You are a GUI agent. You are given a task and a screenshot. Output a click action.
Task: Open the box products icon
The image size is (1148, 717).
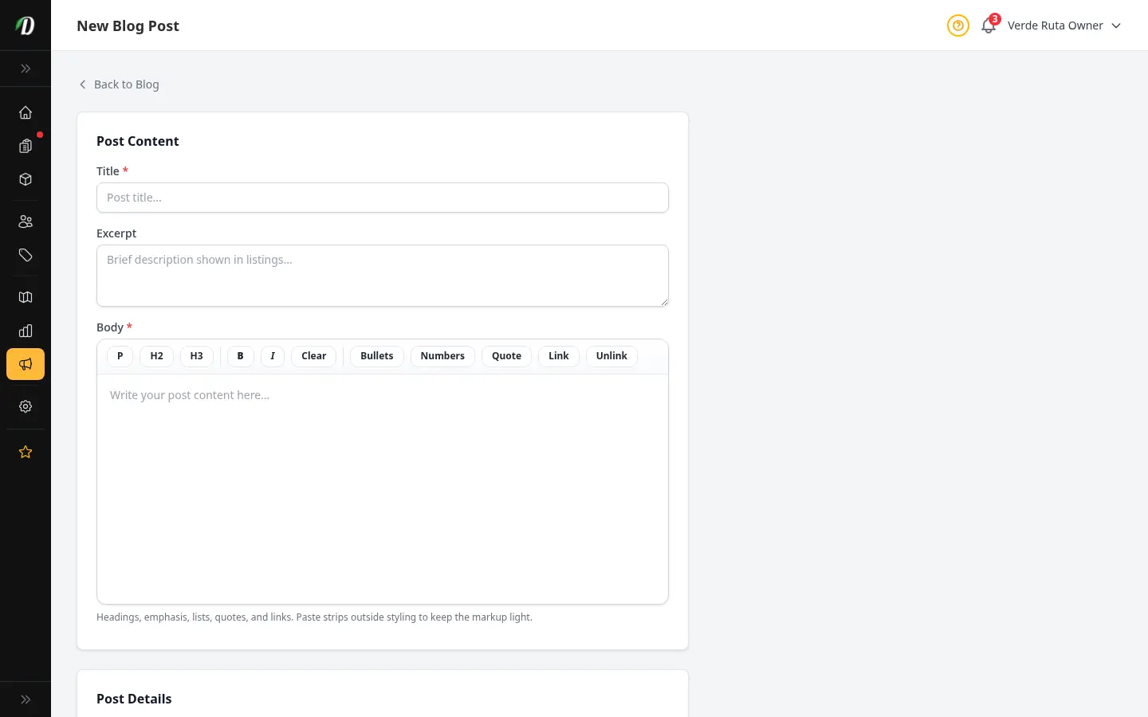26,179
